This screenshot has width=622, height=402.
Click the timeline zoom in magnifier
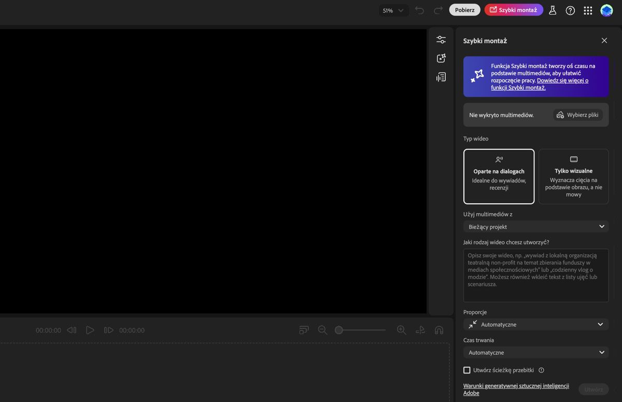pos(401,330)
